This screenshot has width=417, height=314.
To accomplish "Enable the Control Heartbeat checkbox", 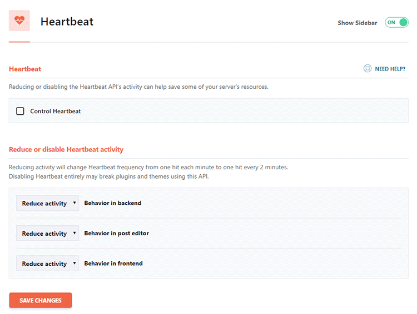I will point(20,111).
